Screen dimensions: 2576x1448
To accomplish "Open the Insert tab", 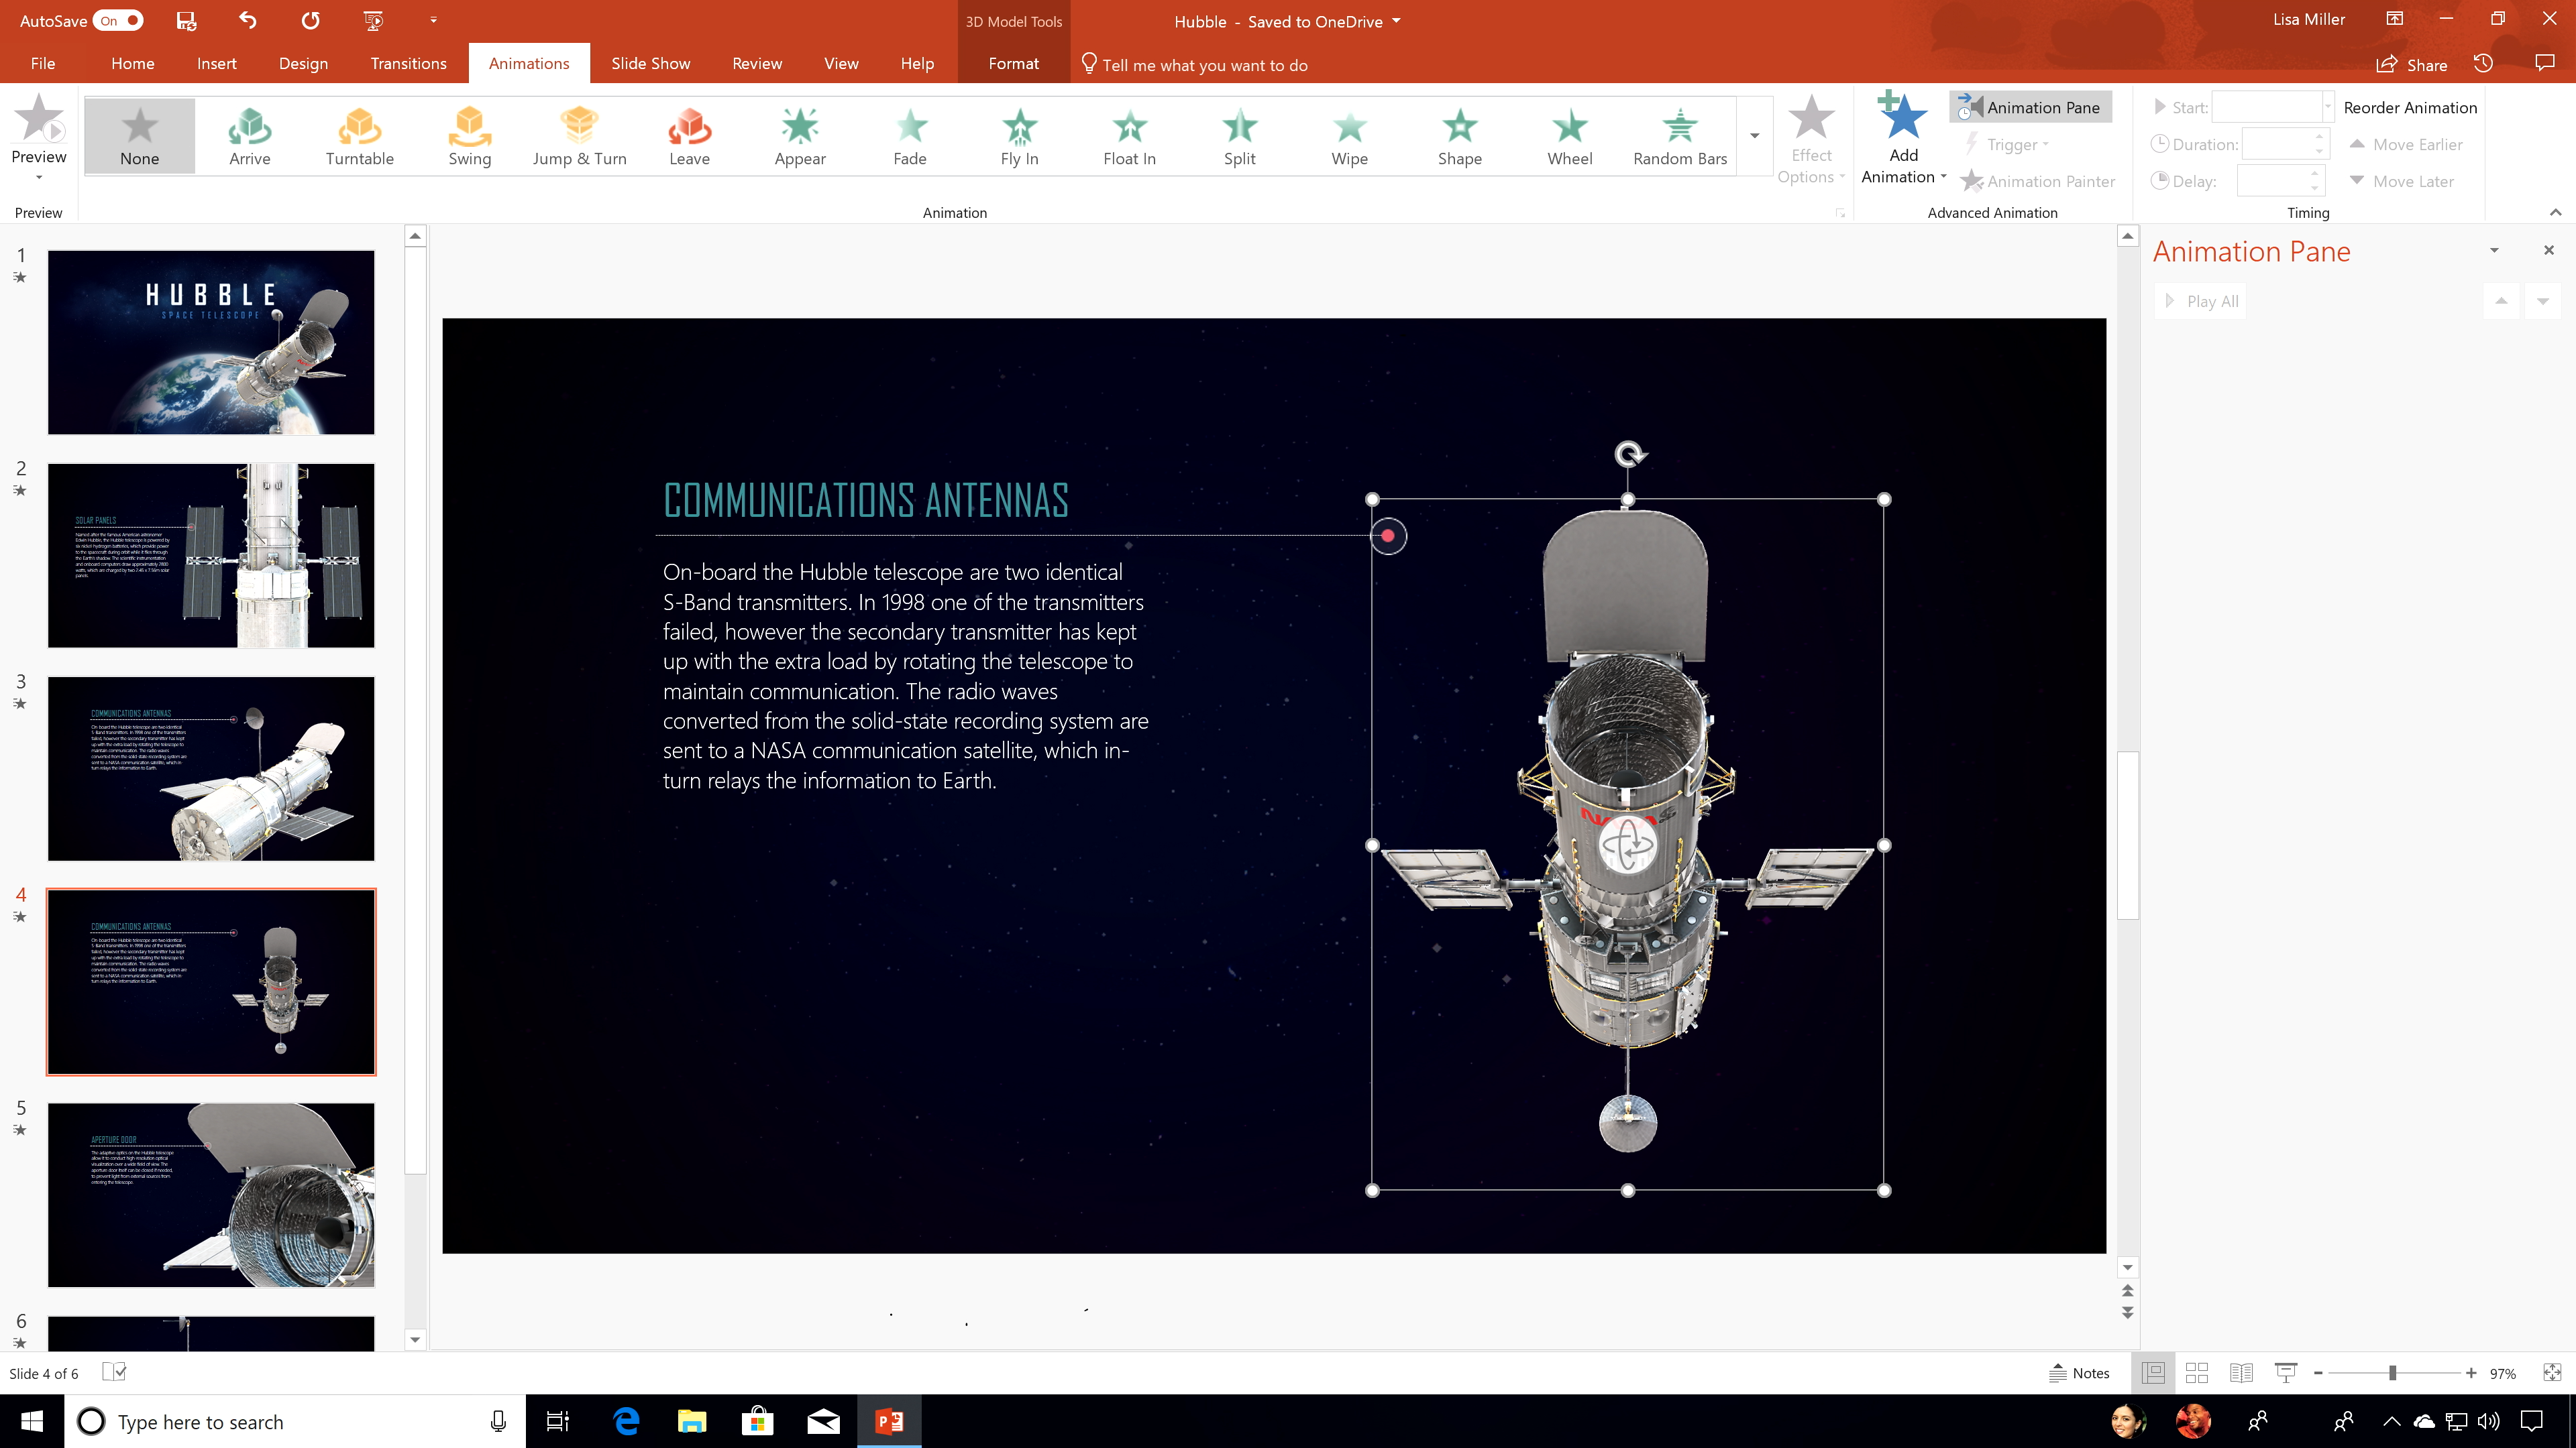I will tap(217, 63).
